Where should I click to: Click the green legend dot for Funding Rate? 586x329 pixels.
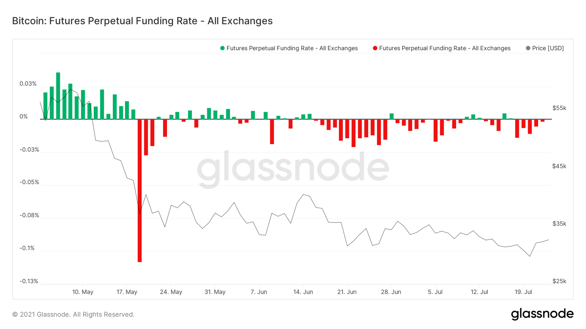(x=223, y=48)
